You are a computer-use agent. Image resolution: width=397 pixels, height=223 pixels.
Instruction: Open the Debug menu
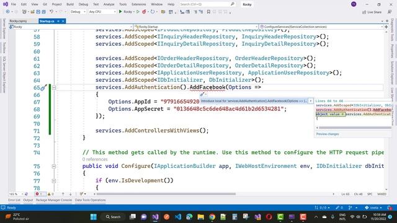coord(83,4)
